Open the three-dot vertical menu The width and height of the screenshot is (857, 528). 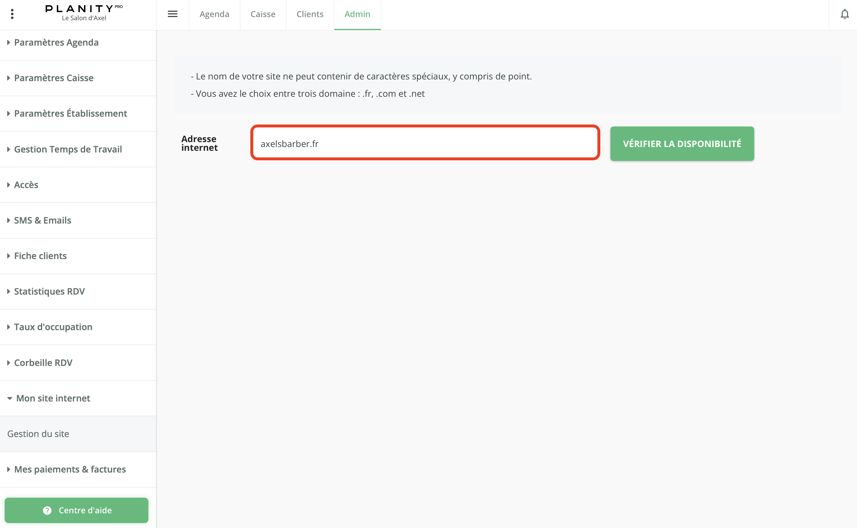click(x=12, y=14)
